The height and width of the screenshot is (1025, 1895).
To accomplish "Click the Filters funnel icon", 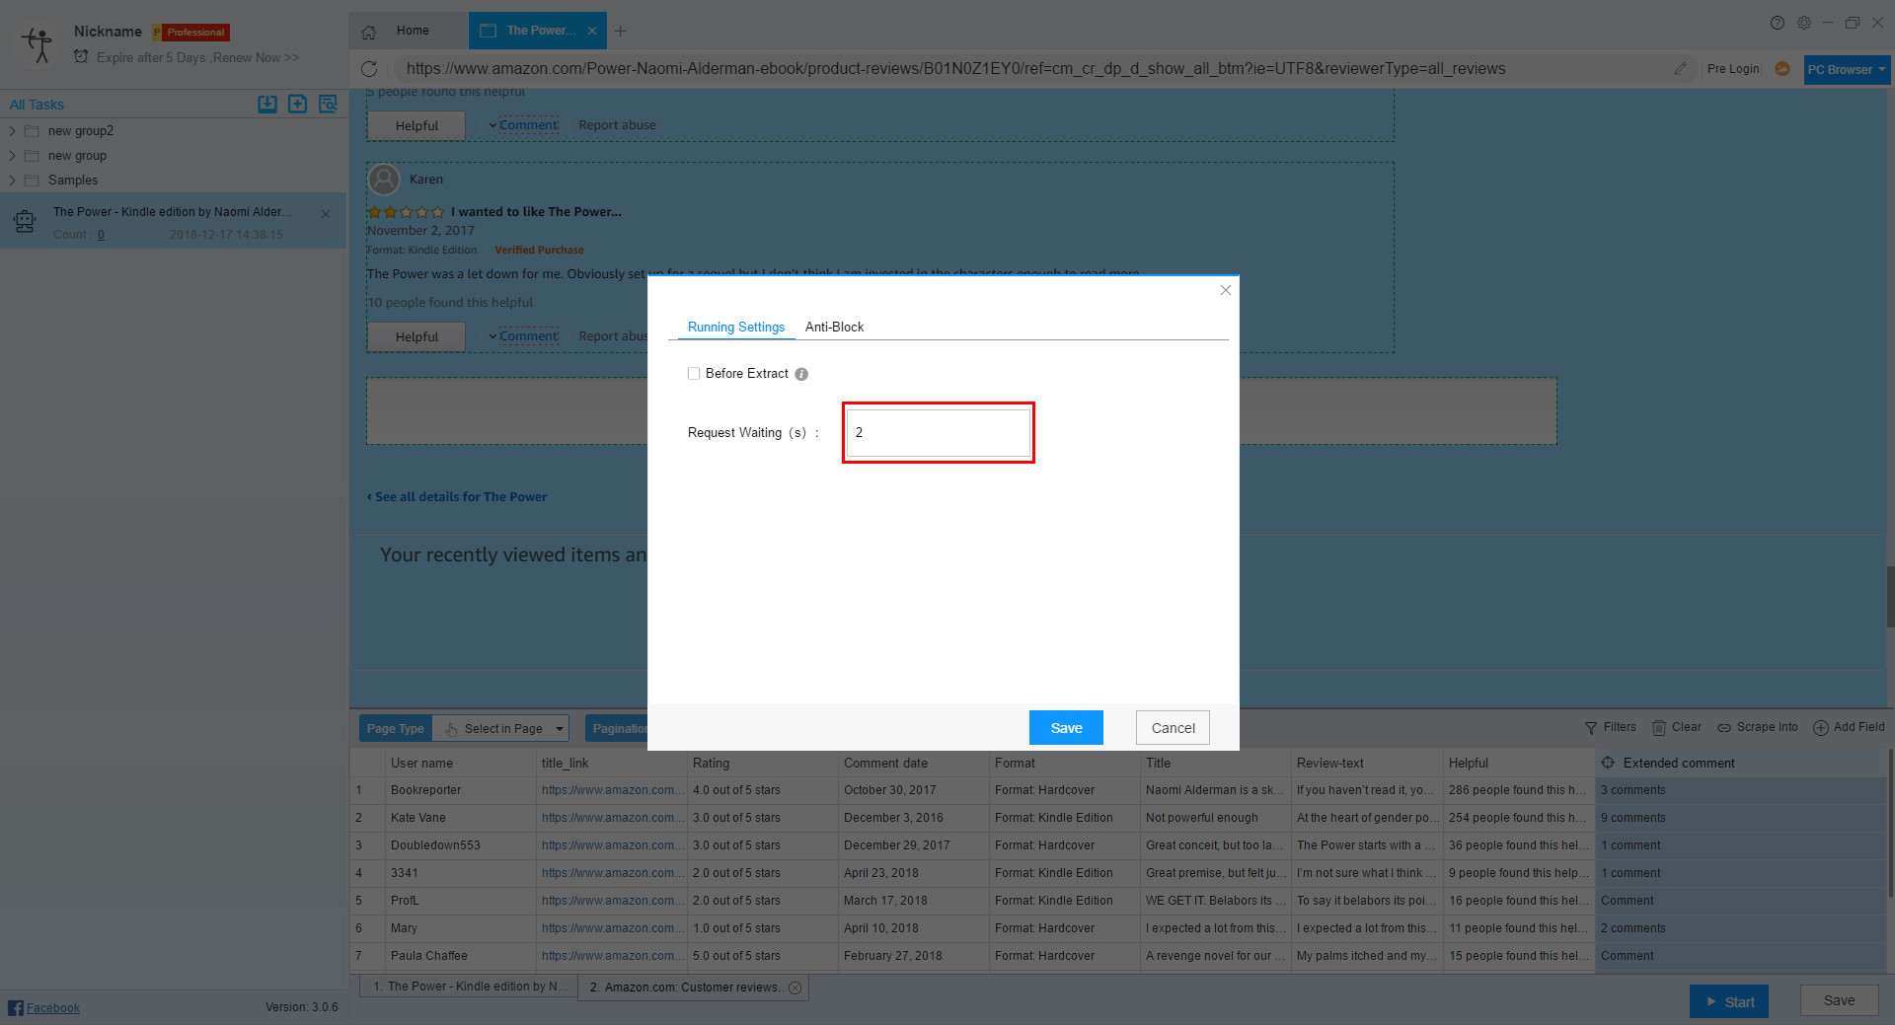I will pos(1591,728).
